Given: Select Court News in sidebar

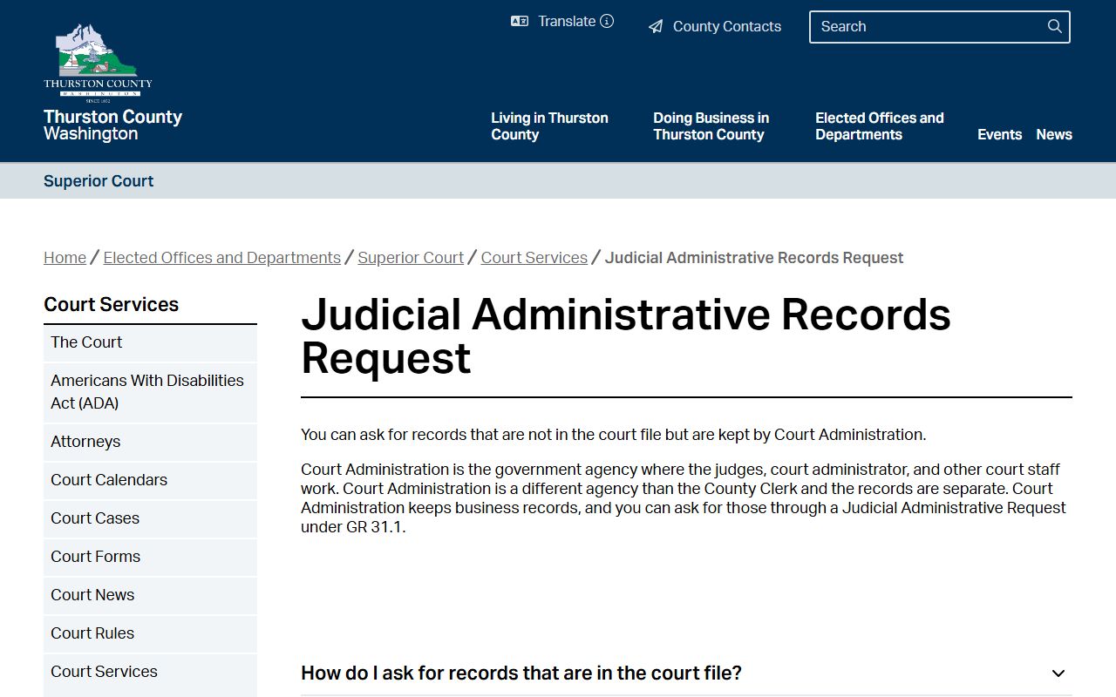Looking at the screenshot, I should point(150,595).
